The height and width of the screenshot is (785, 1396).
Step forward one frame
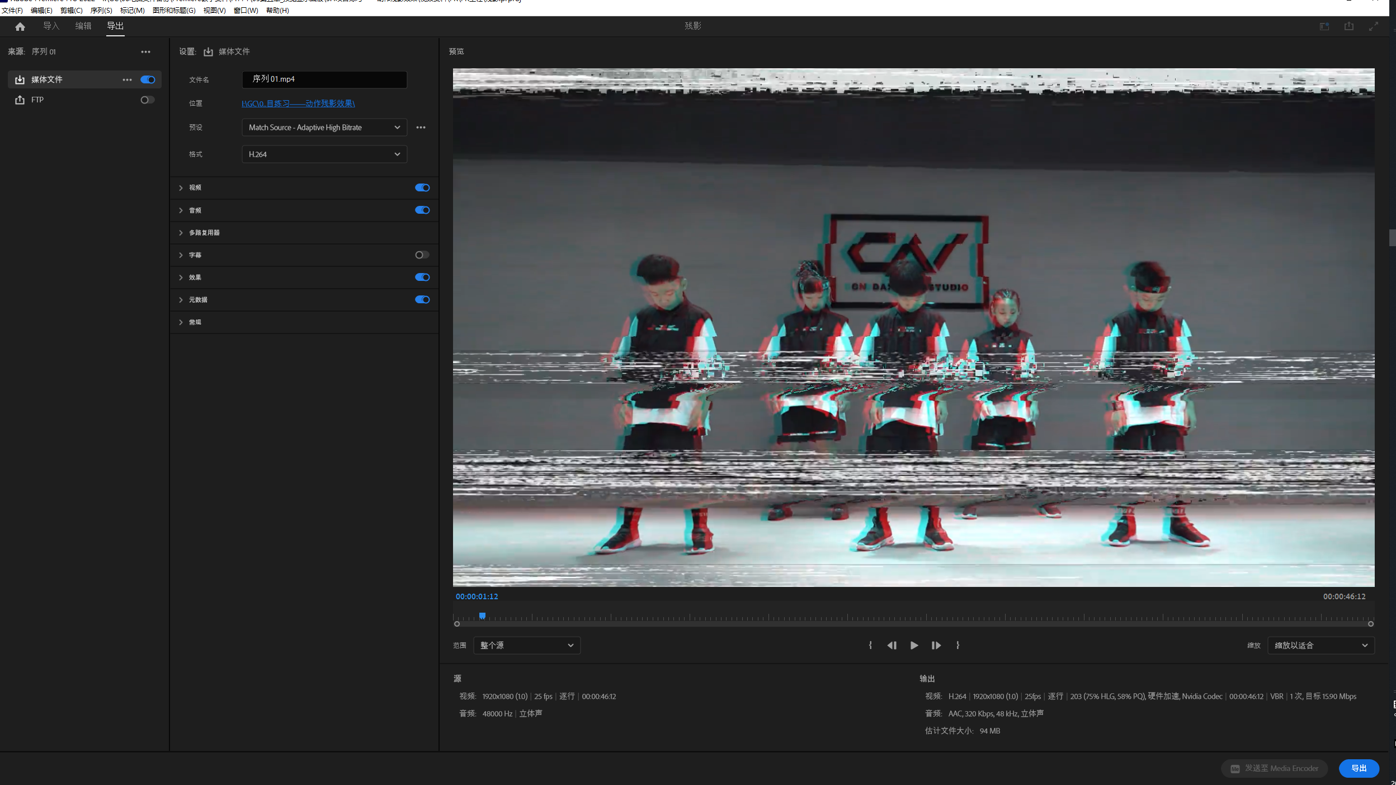(x=936, y=645)
